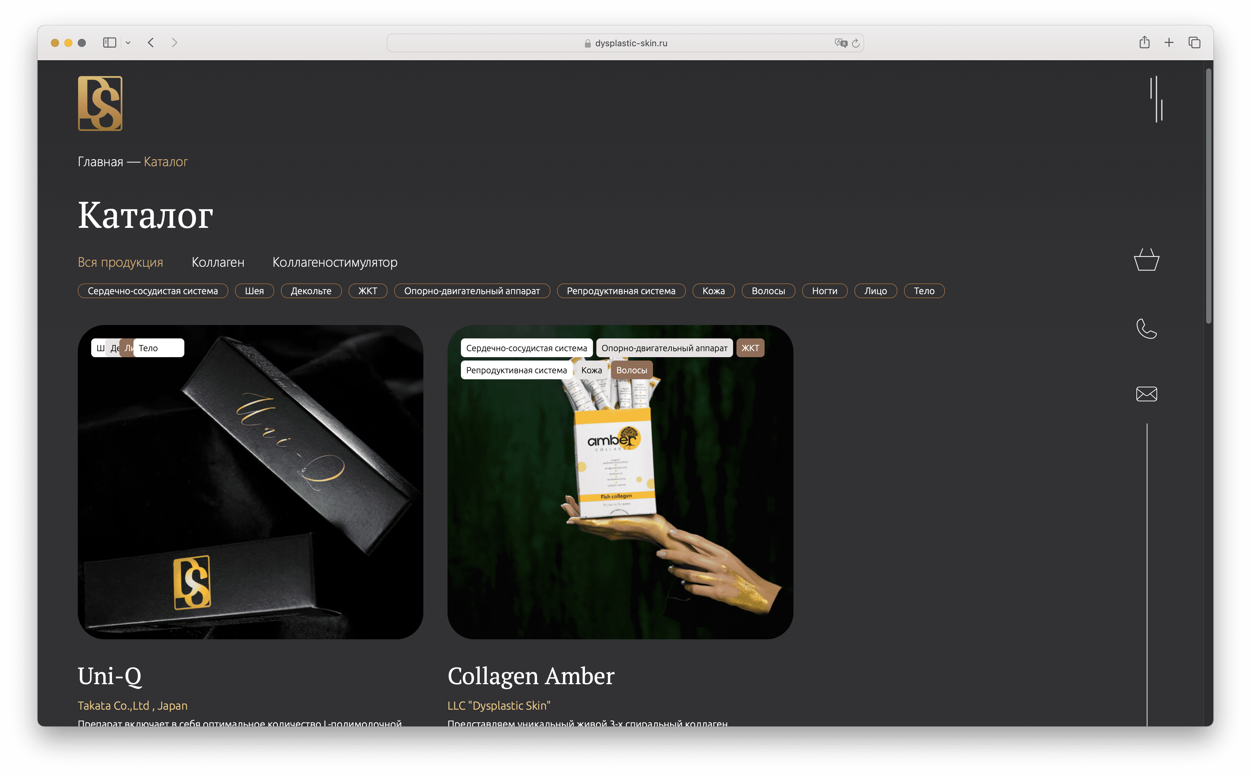The width and height of the screenshot is (1251, 776).
Task: Toggle the Декольте filter chip
Action: pyautogui.click(x=310, y=291)
